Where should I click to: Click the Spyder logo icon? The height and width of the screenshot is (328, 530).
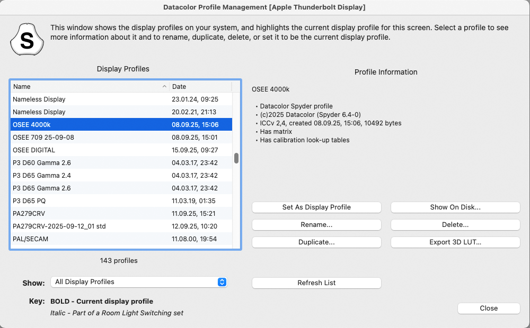coord(26,40)
